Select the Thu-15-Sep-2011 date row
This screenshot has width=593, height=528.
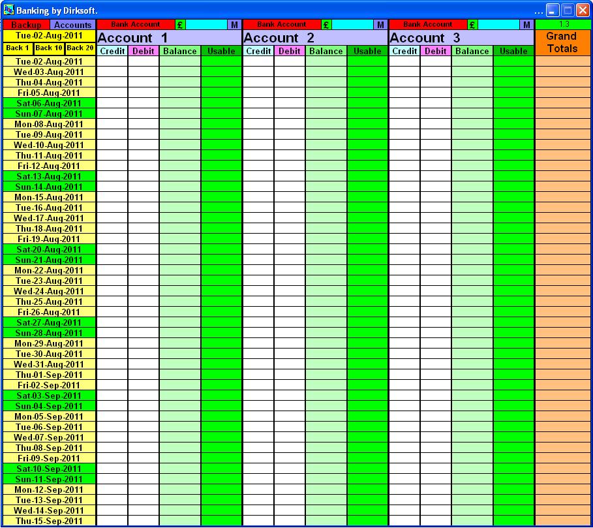49,521
